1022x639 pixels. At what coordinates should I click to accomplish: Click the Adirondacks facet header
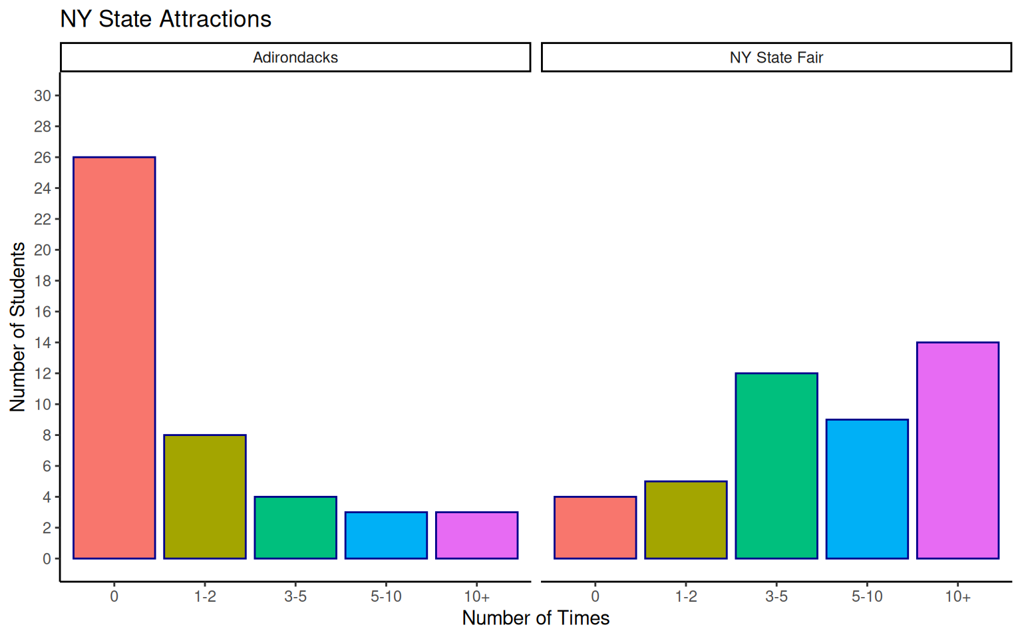295,57
